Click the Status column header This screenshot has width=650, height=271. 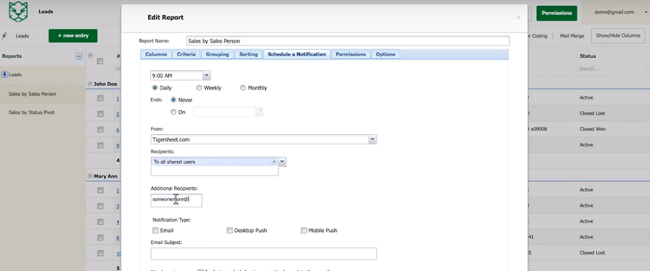[x=588, y=56]
